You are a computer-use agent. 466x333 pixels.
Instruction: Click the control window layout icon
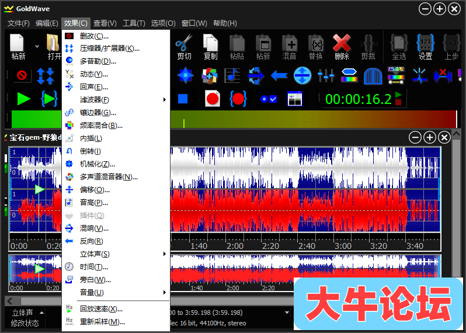(294, 99)
